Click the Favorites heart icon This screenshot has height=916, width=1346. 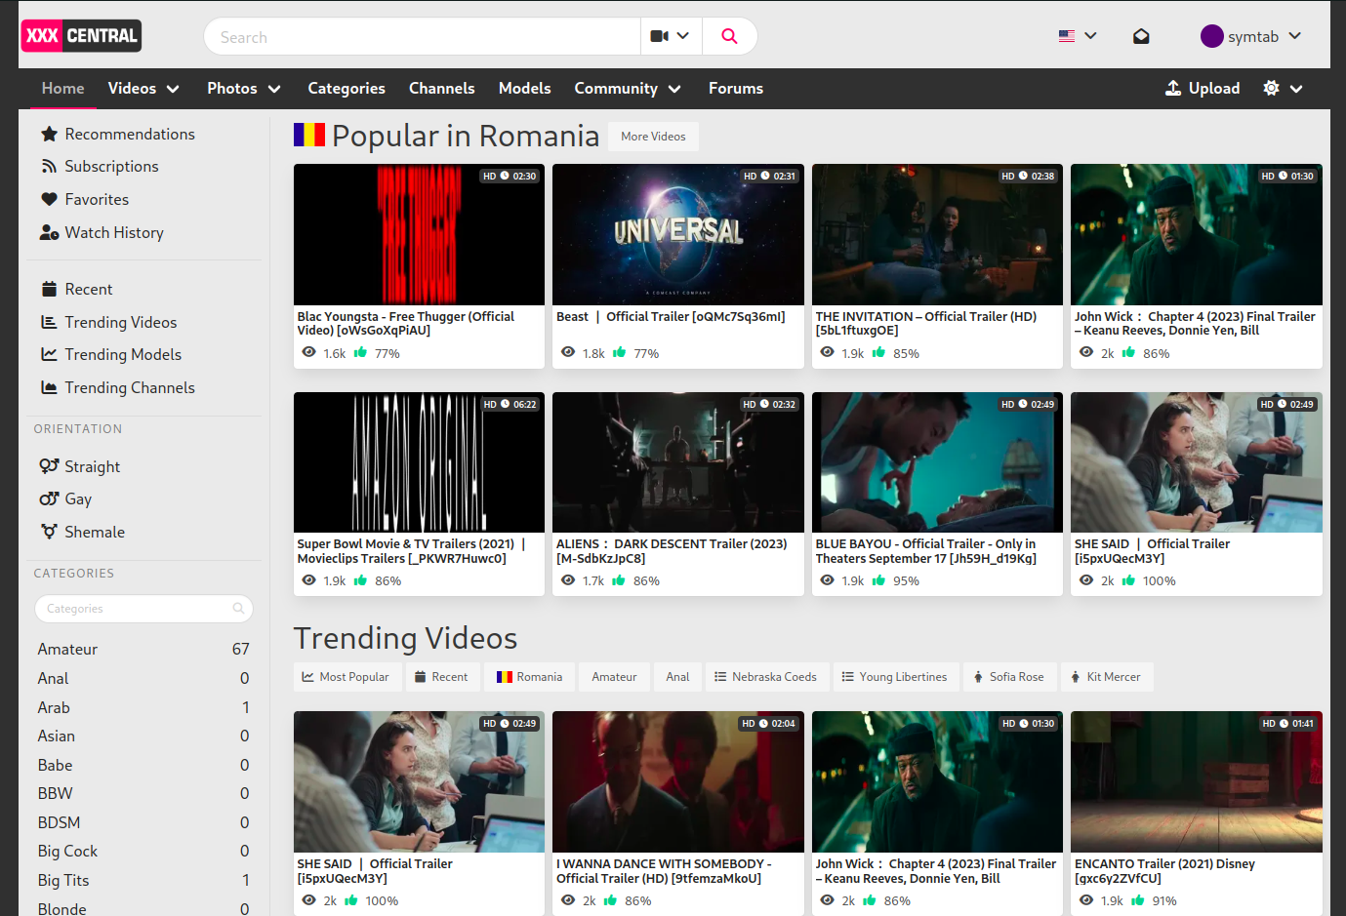[x=49, y=199]
